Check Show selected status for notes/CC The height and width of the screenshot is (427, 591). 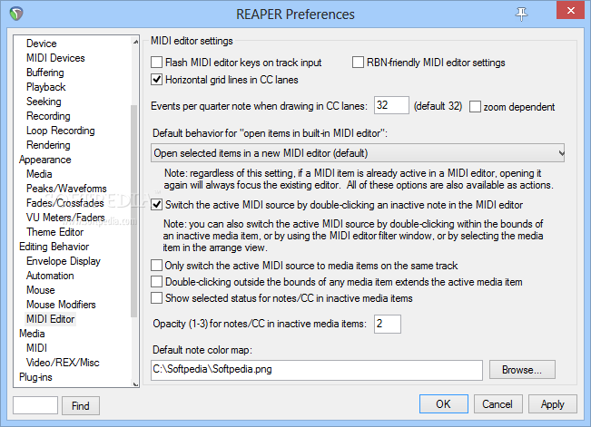[x=156, y=298]
